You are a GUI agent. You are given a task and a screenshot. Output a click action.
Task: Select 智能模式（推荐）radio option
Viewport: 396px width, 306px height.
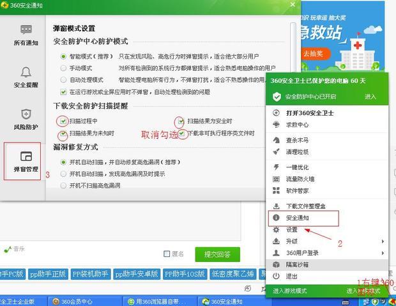(x=63, y=56)
